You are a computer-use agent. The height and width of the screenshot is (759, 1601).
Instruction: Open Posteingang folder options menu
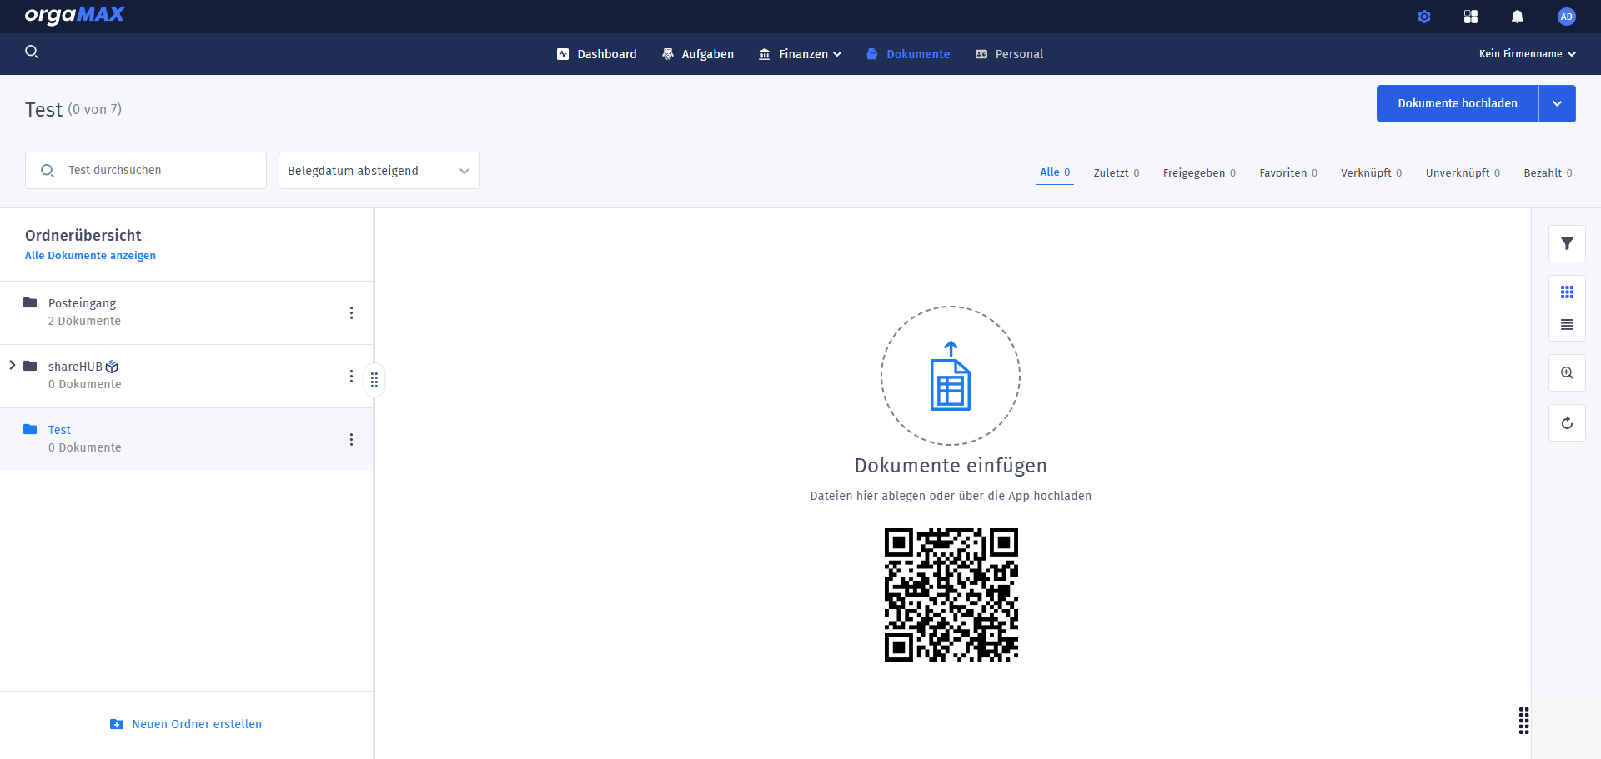tap(351, 312)
